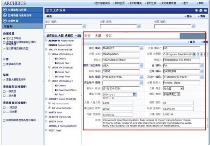Open lookup button for middle filter field
Screen dimensions: 210x146
tap(139, 26)
